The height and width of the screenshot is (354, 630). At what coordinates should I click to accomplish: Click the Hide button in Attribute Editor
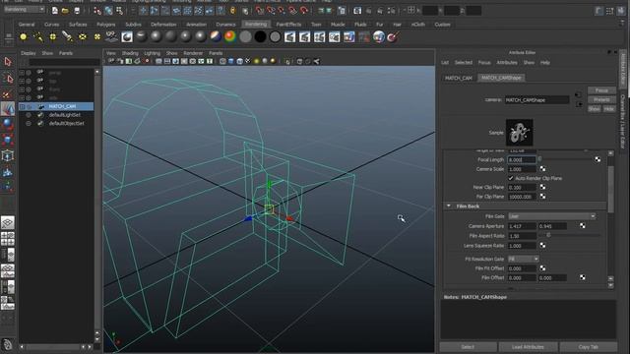(x=609, y=109)
